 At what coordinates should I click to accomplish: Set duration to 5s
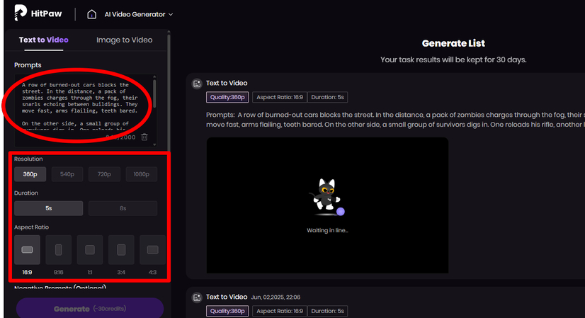[48, 208]
